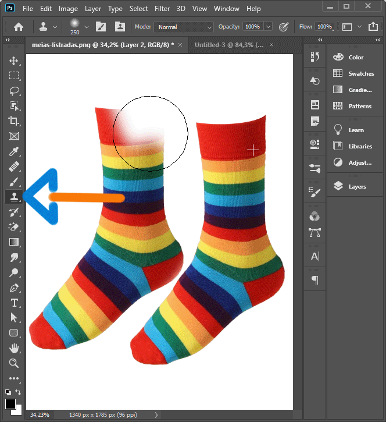The height and width of the screenshot is (422, 386).
Task: Select the Hand tool
Action: tap(14, 348)
